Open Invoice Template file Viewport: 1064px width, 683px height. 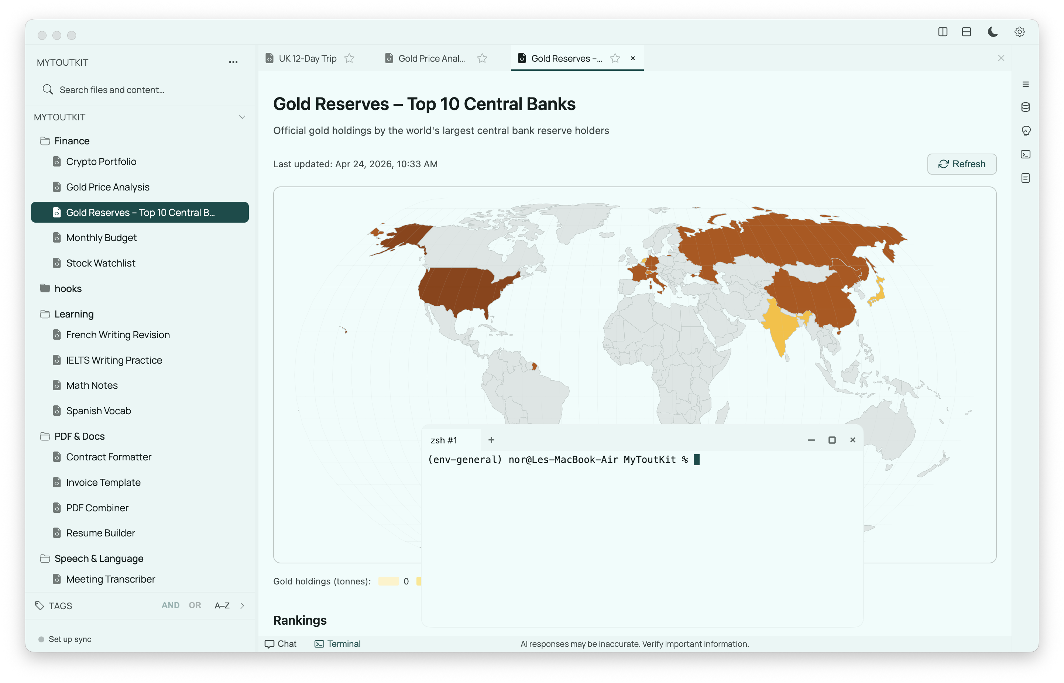(x=103, y=483)
